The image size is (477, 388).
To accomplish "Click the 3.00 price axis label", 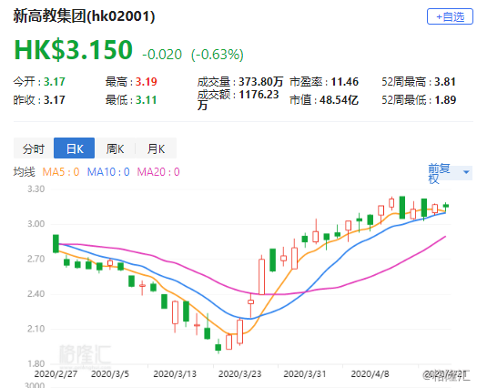I will tap(36, 224).
